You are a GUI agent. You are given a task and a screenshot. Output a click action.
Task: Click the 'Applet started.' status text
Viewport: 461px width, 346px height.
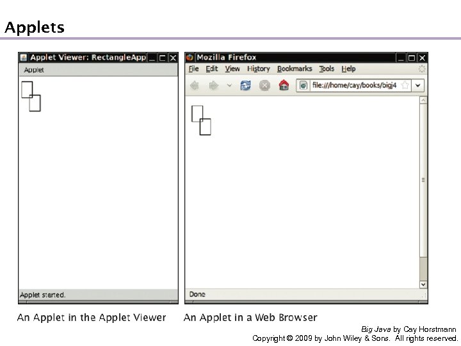point(43,295)
